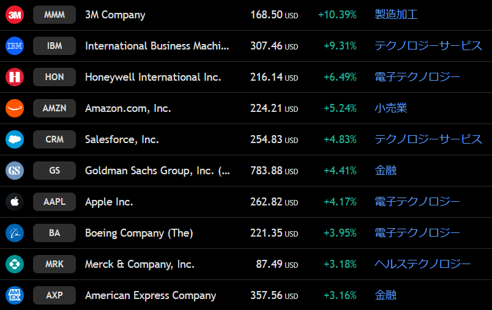Click the IBM logo icon

(15, 46)
